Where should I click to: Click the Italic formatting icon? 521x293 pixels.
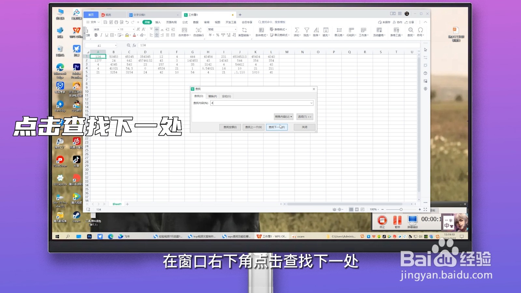point(101,35)
